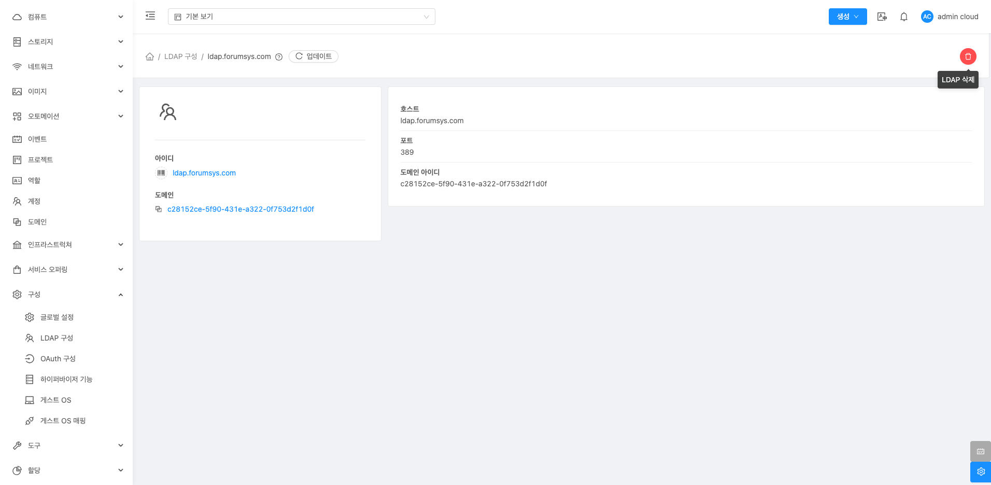
Task: Click LDAP 구성 breadcrumb link
Action: tap(180, 56)
